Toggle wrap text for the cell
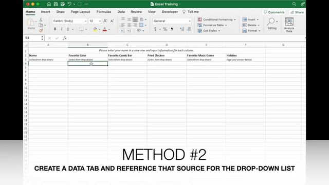The width and height of the screenshot is (329, 185). coord(142,20)
